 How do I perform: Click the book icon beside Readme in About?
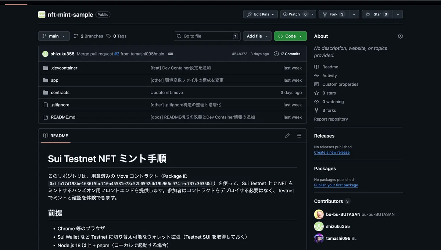[316, 67]
